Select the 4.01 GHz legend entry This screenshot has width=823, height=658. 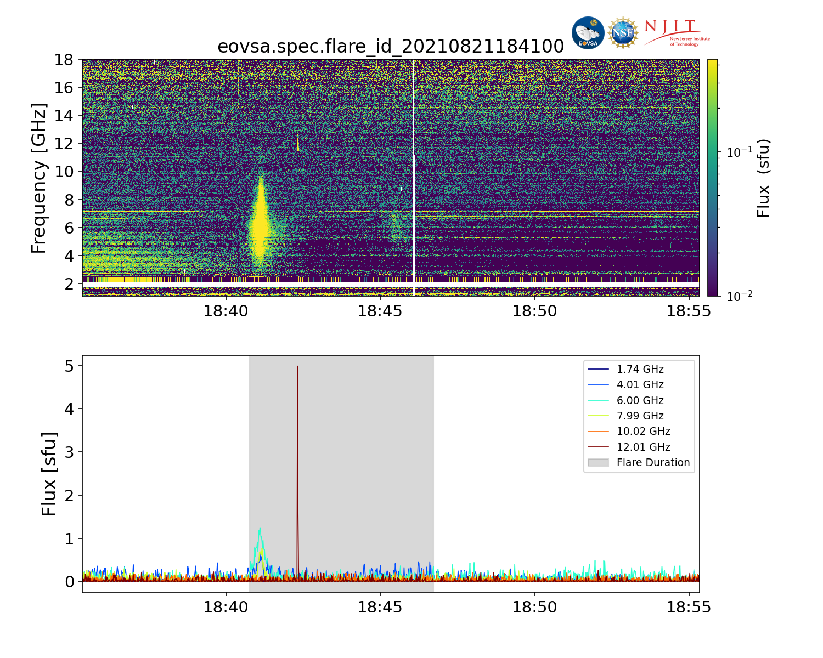click(x=639, y=385)
